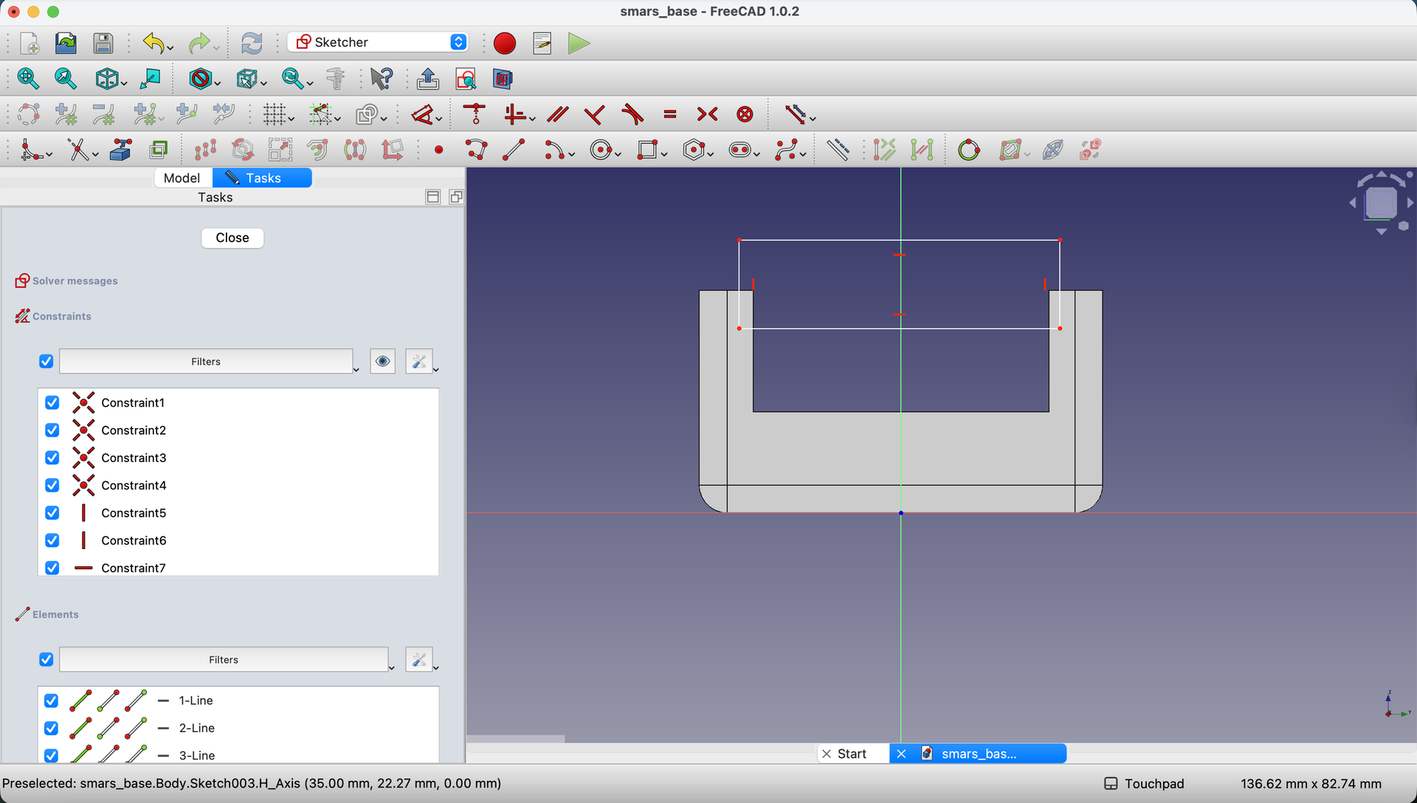1417x803 pixels.
Task: Click Touchpad navigation style in status bar
Action: [x=1145, y=784]
